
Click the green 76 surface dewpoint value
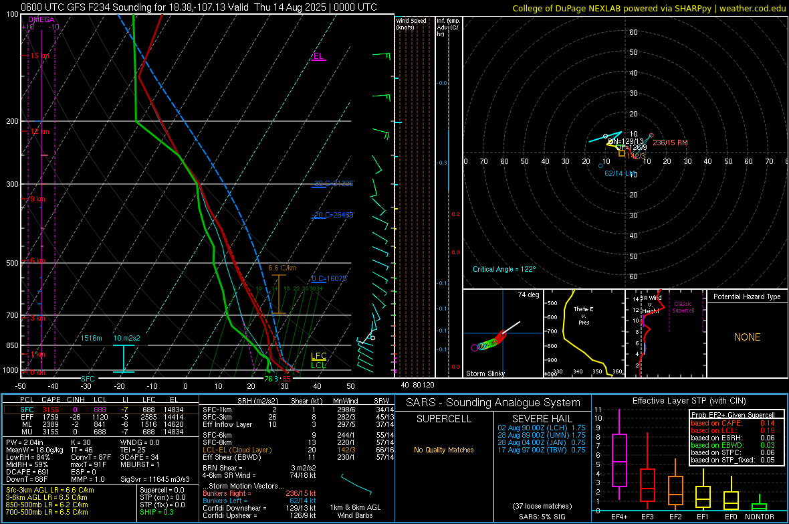tap(269, 379)
